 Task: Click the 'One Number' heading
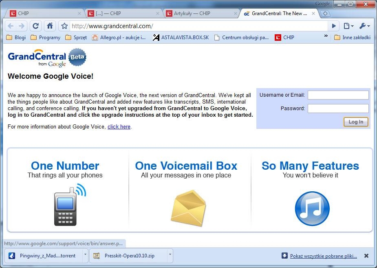(x=65, y=166)
